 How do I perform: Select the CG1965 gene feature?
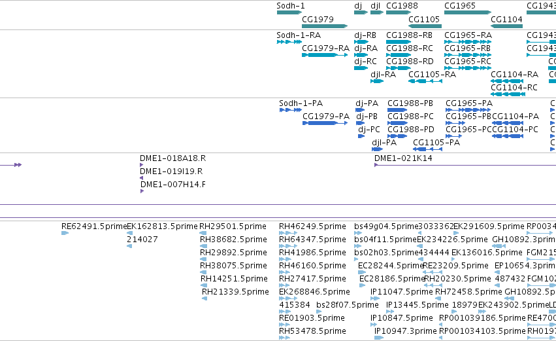pos(468,13)
